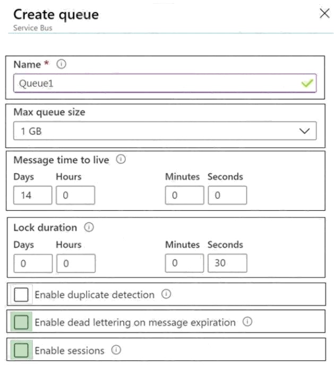This screenshot has height=365, width=334.
Task: Toggle the Enable sessions checkbox
Action: coord(21,350)
